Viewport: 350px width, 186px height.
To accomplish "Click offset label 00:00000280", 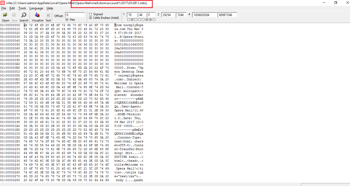I will click(x=10, y=180).
